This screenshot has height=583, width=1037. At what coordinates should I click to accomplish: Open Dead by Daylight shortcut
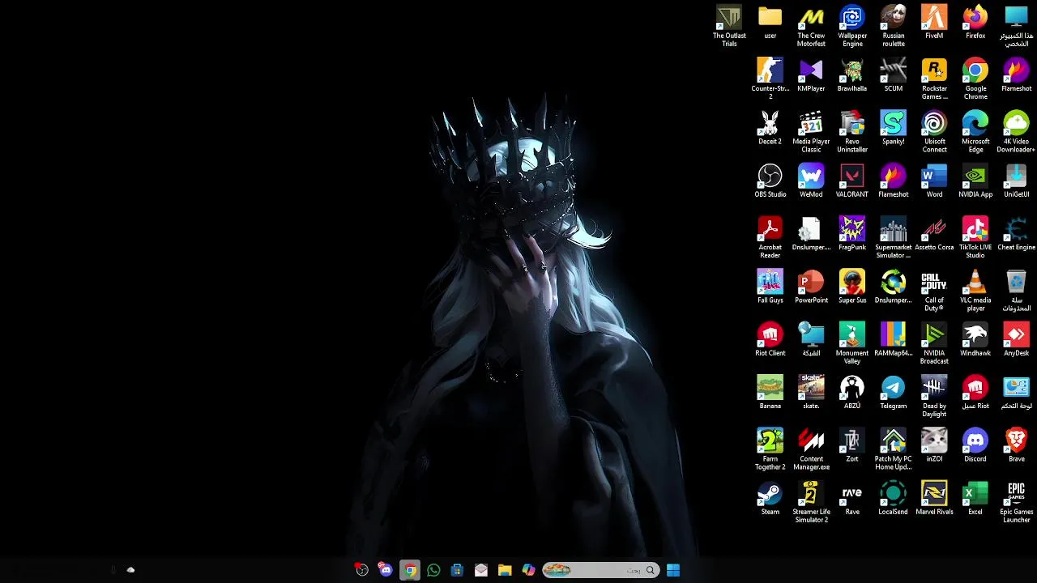click(x=934, y=396)
